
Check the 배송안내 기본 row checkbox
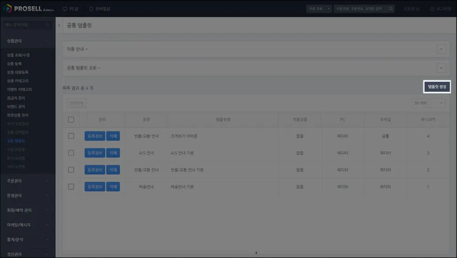pyautogui.click(x=71, y=187)
